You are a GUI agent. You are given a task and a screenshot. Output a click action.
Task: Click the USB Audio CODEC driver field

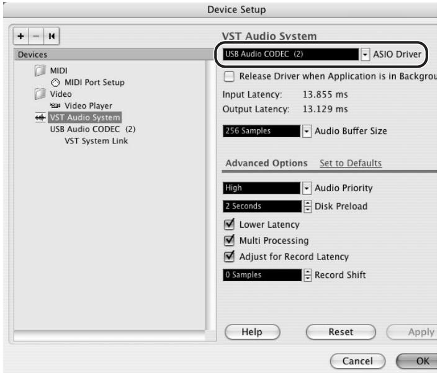pyautogui.click(x=290, y=54)
